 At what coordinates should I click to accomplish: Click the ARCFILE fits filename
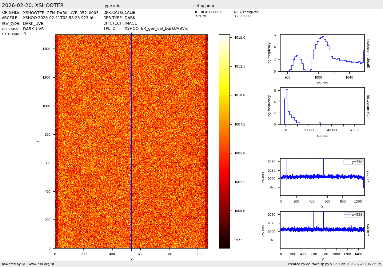coord(59,18)
